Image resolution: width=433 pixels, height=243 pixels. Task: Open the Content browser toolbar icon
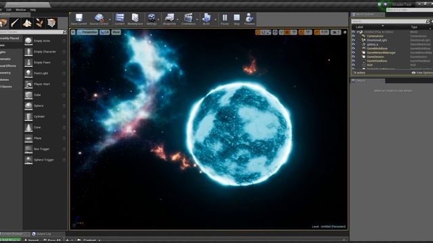[120, 18]
